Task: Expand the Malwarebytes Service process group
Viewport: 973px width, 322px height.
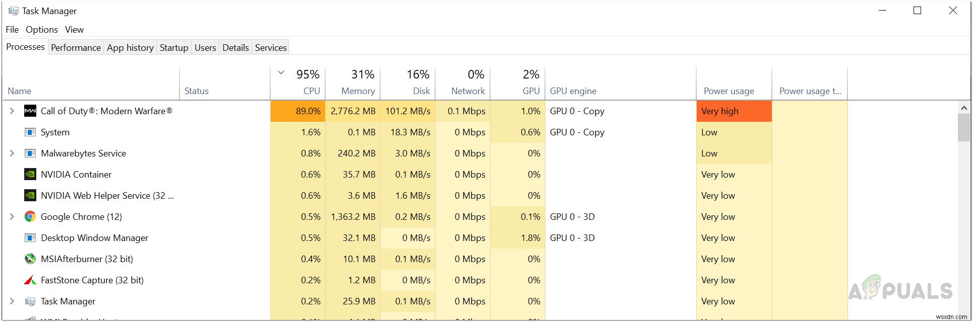Action: tap(12, 153)
